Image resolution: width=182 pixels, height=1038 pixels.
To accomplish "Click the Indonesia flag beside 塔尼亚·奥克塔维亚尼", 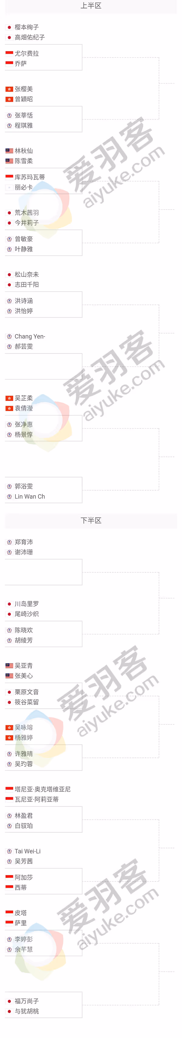I will [9, 789].
